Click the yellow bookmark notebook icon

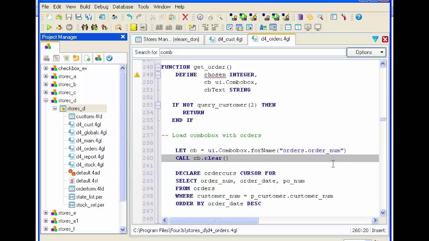tap(133, 27)
